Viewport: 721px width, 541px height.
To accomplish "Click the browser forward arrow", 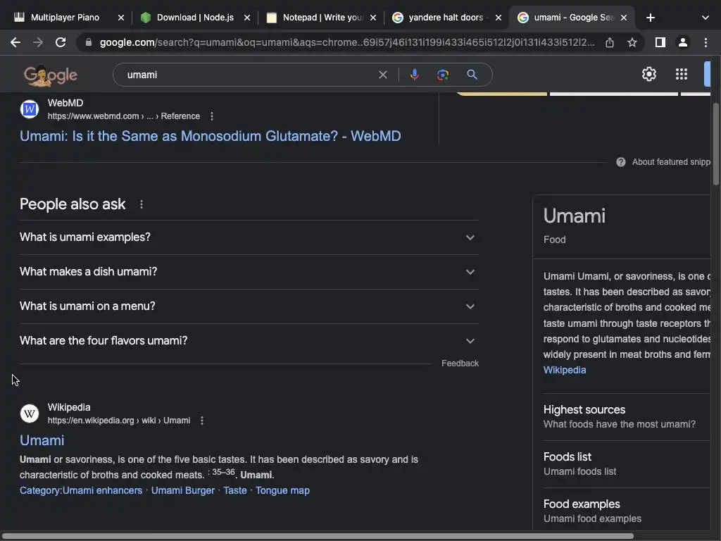I will (38, 42).
